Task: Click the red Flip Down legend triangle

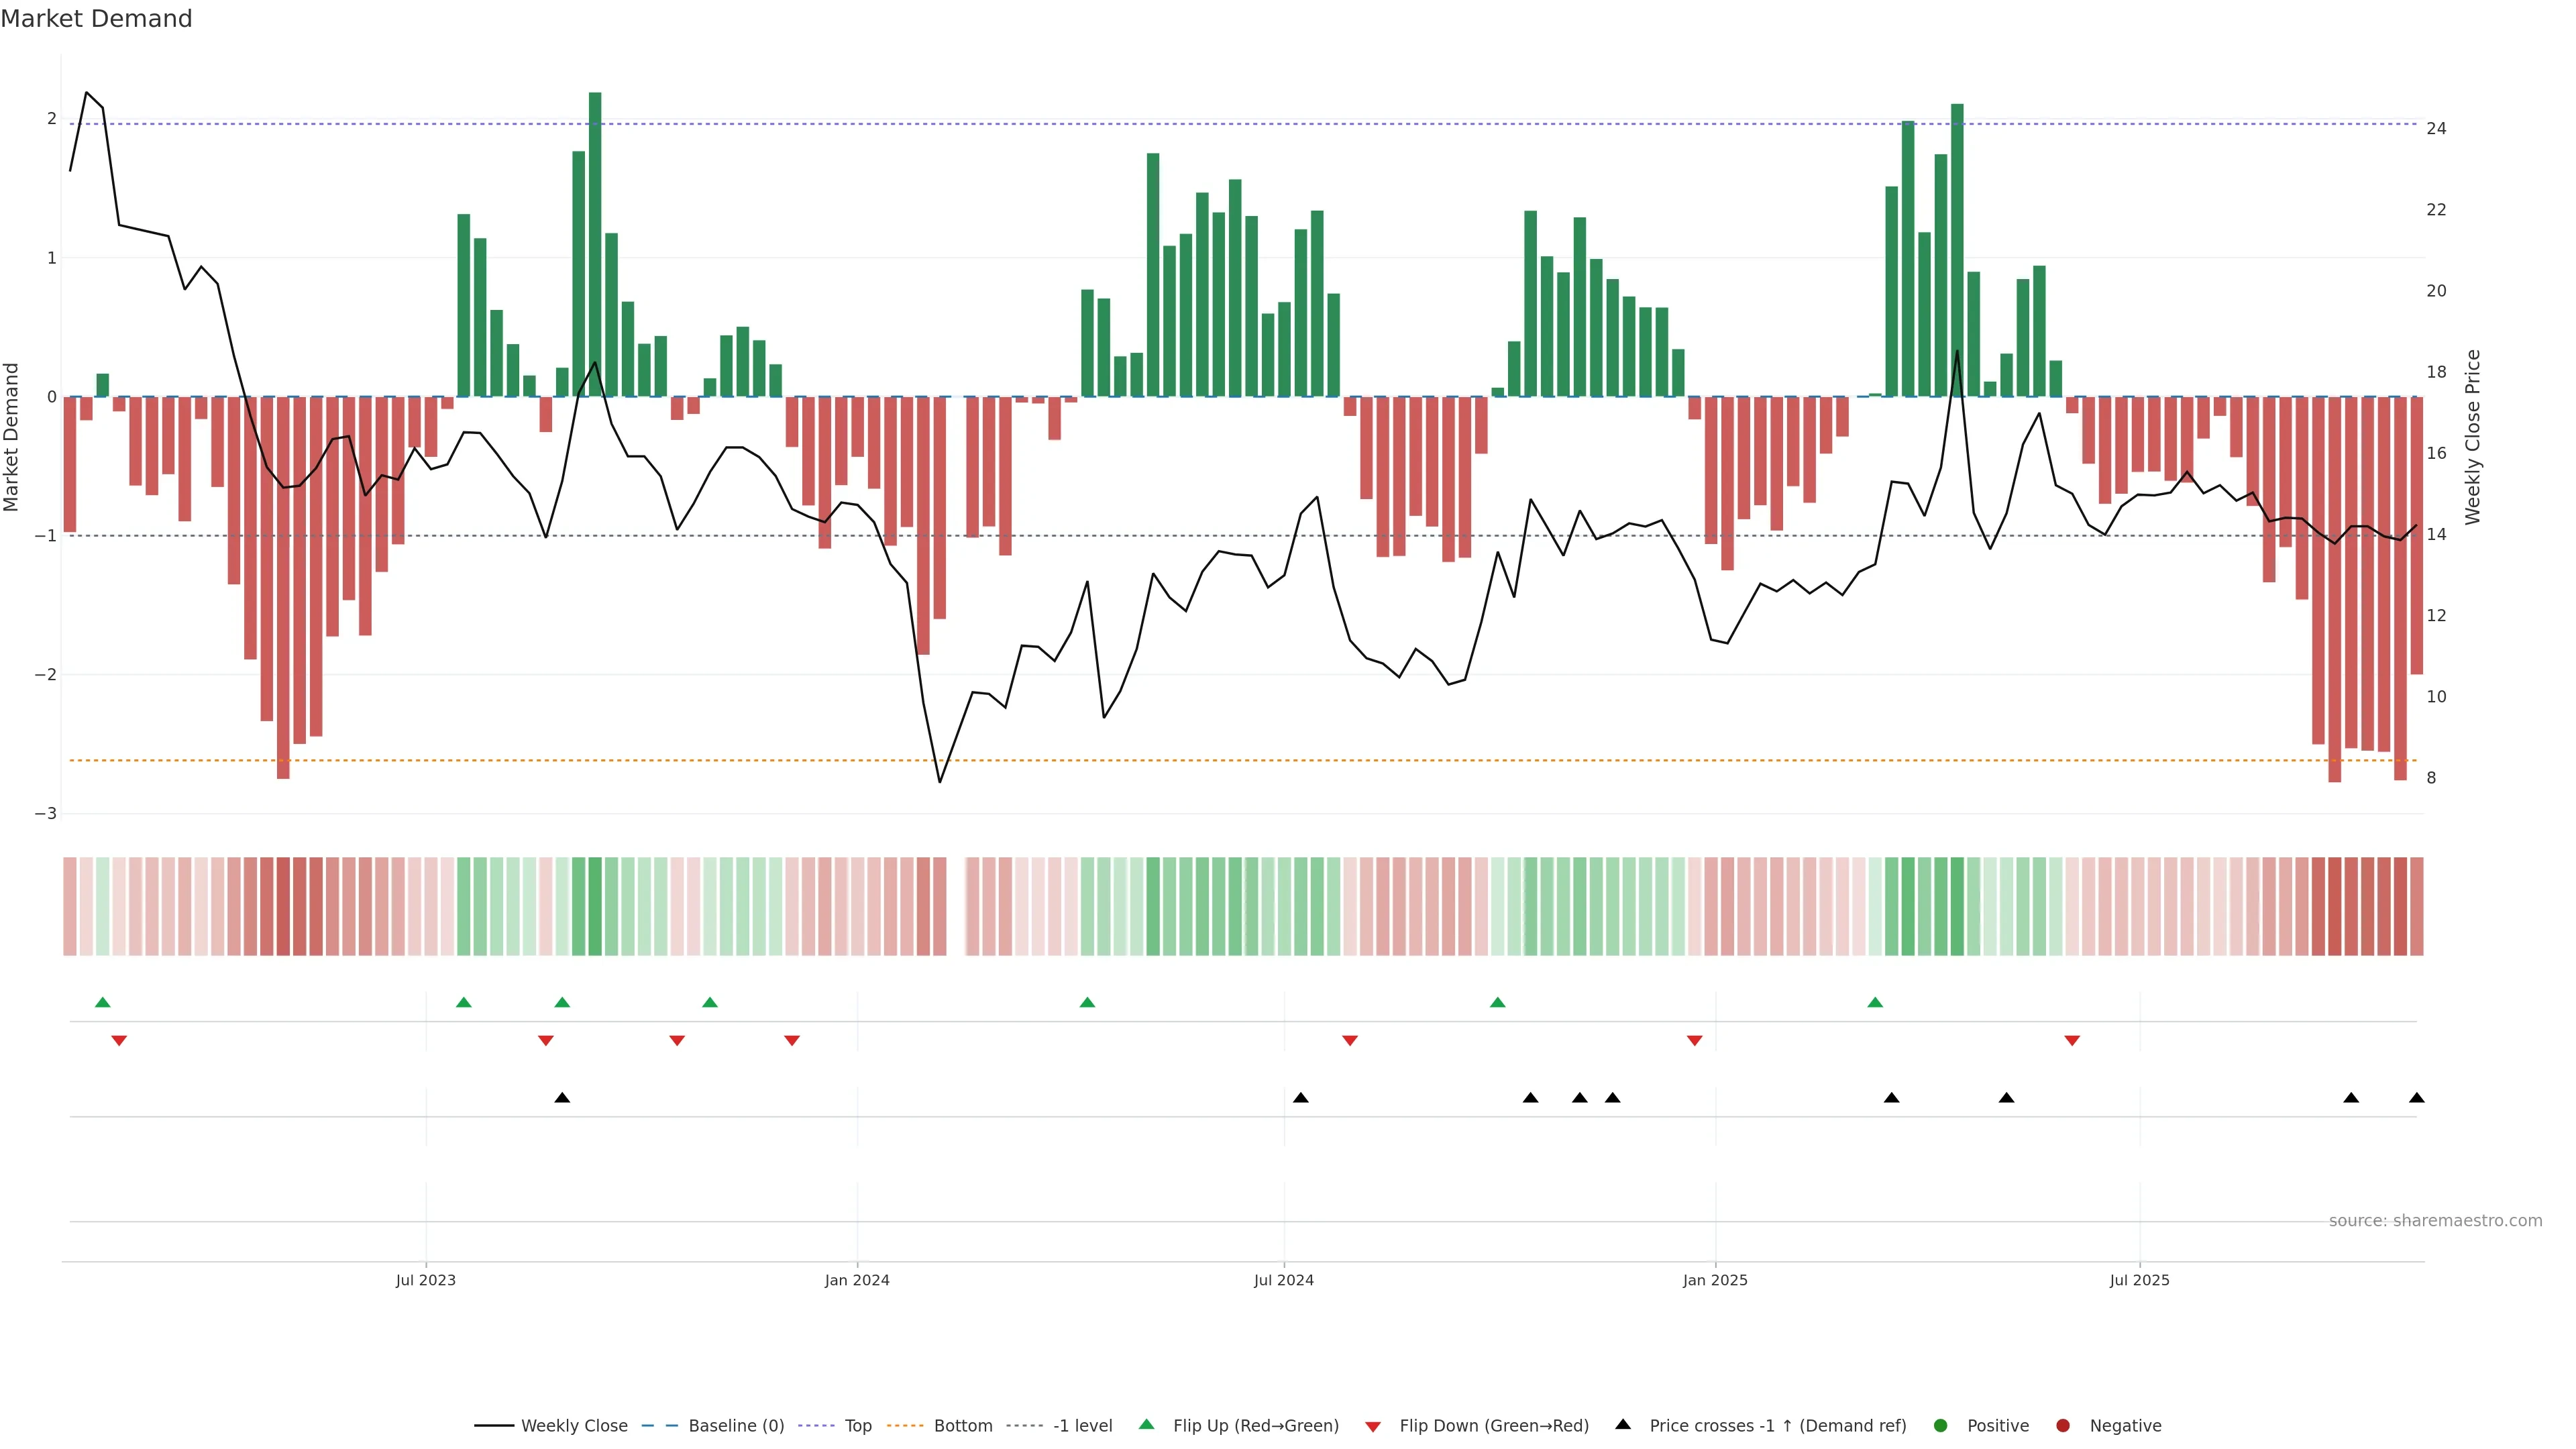Action: [1373, 1426]
